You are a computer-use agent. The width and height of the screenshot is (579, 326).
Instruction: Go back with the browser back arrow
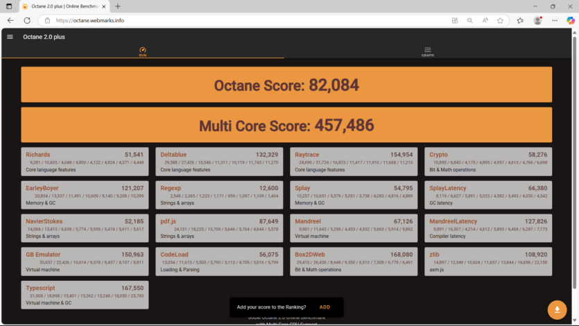click(10, 21)
